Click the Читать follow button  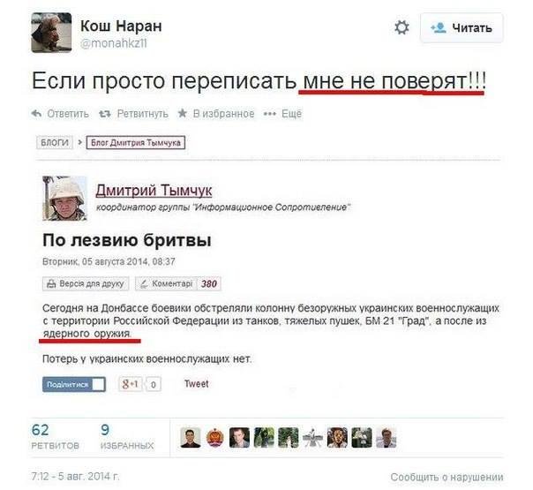point(462,28)
